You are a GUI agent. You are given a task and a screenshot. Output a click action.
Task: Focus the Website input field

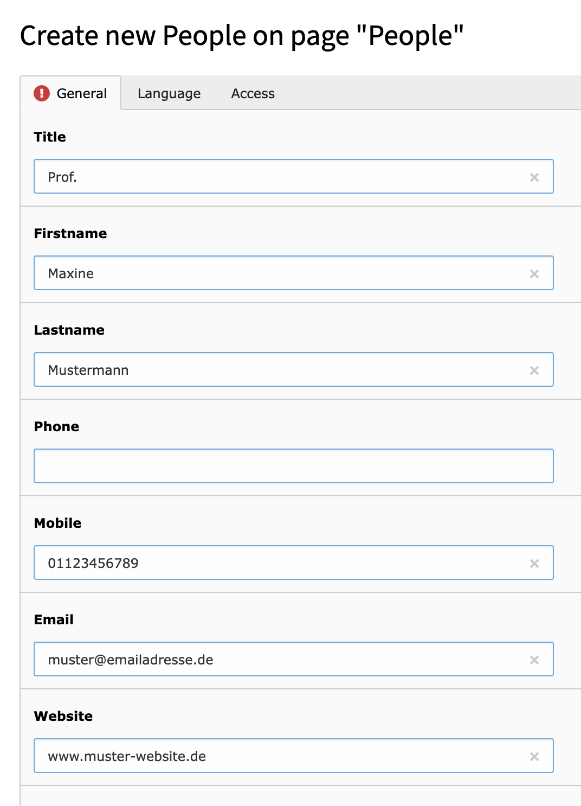(294, 756)
